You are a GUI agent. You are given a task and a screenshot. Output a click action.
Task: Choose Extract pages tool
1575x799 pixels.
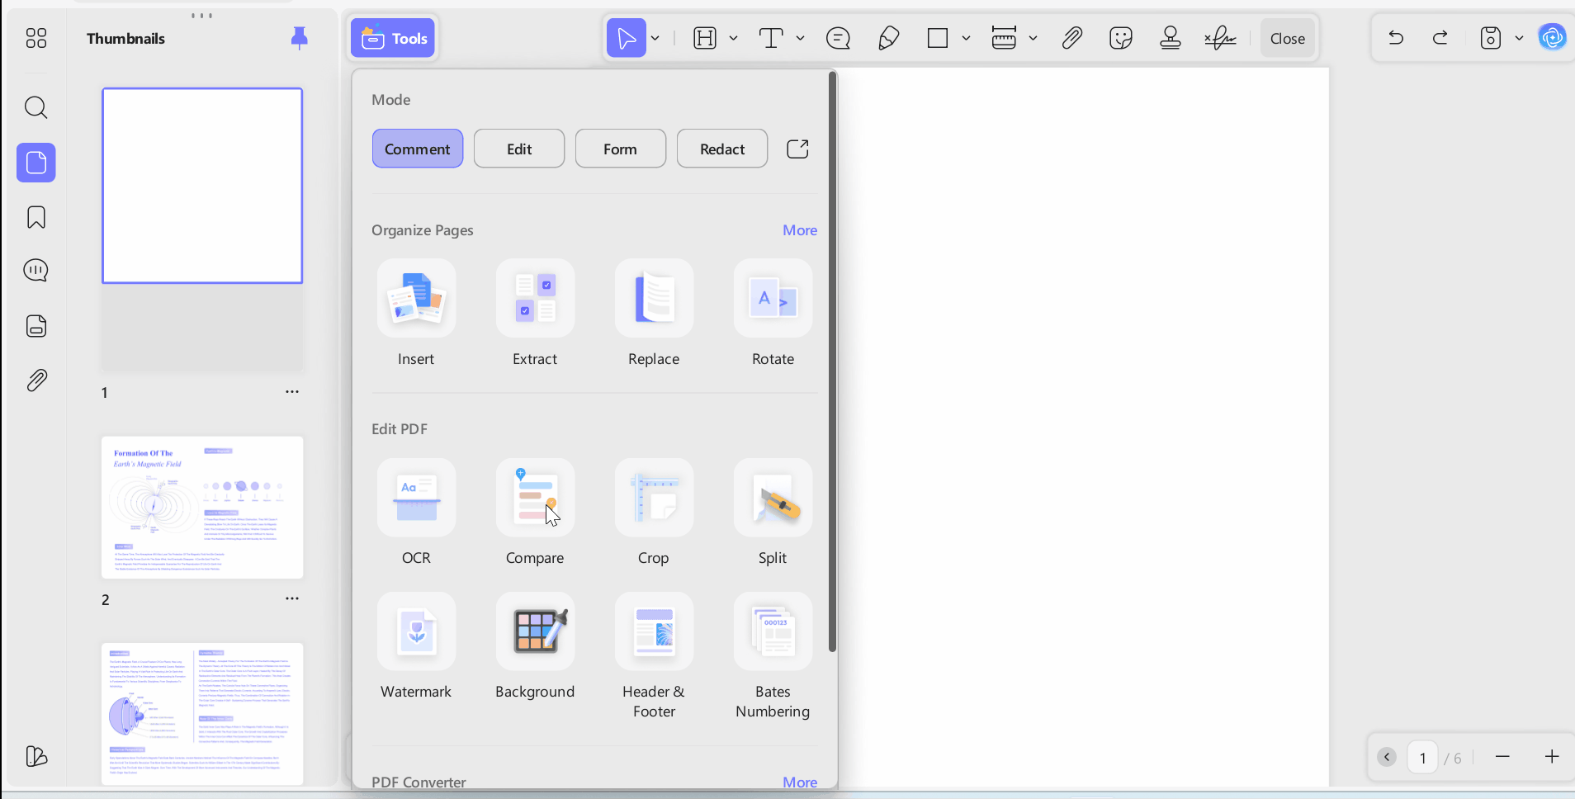535,314
